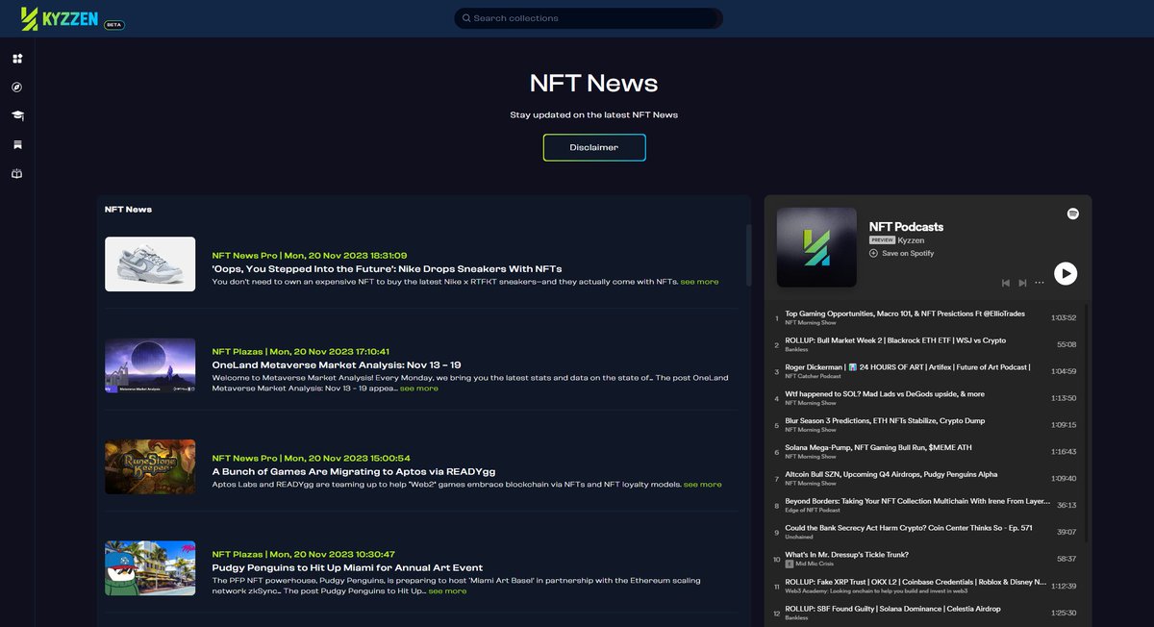
Task: Click see more on Pudgy Penguins article
Action: click(447, 591)
